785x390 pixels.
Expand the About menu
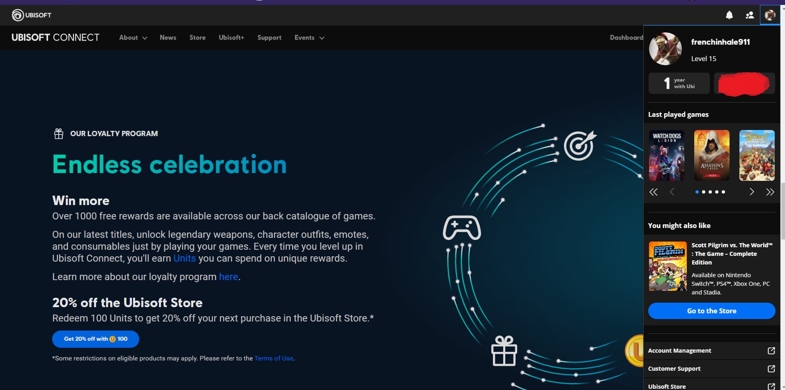[x=133, y=38]
